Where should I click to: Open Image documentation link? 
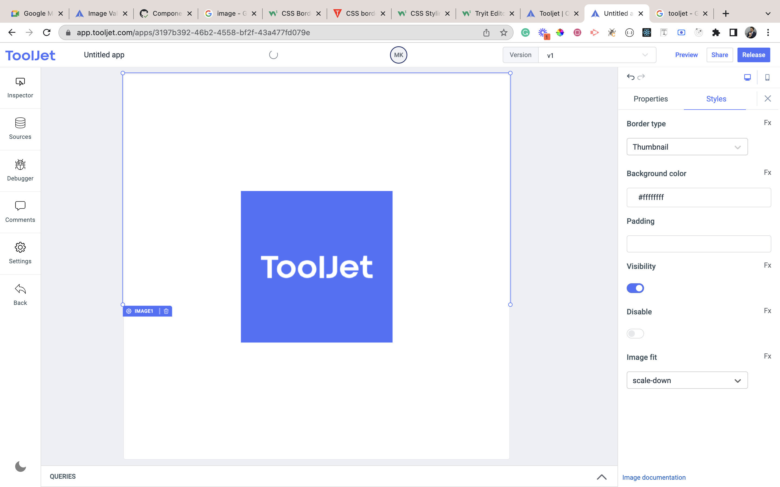tap(654, 477)
